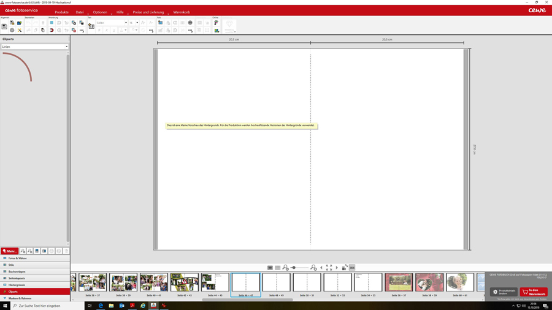Go to next page arrow
This screenshot has width=552, height=310.
[x=337, y=268]
